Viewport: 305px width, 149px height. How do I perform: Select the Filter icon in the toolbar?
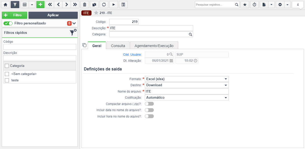(x=15, y=4)
